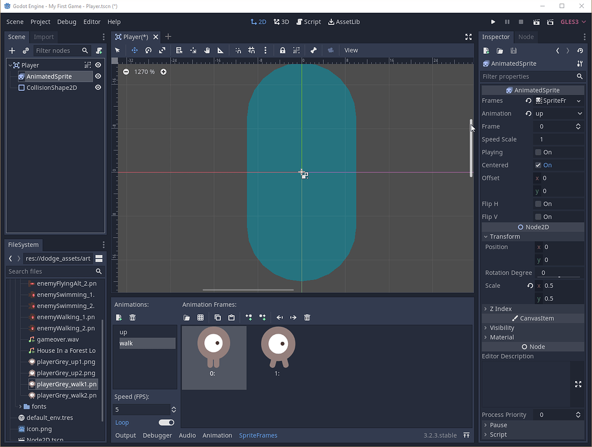Viewport: 592px width, 447px height.
Task: Copy the selected animation frame
Action: [x=218, y=317]
